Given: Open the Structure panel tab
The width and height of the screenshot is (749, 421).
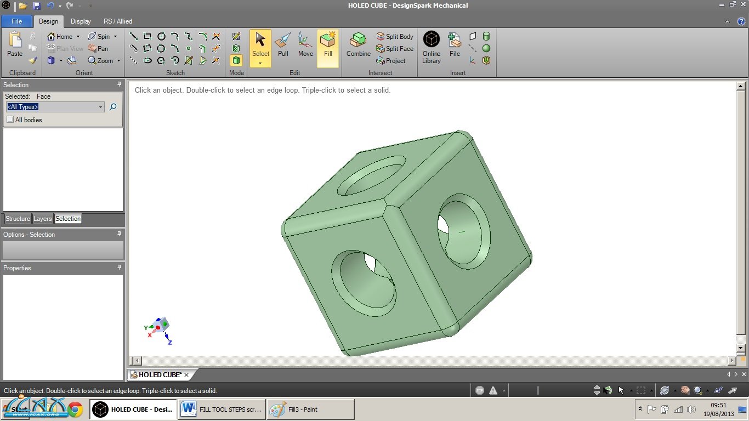Looking at the screenshot, I should click(18, 219).
